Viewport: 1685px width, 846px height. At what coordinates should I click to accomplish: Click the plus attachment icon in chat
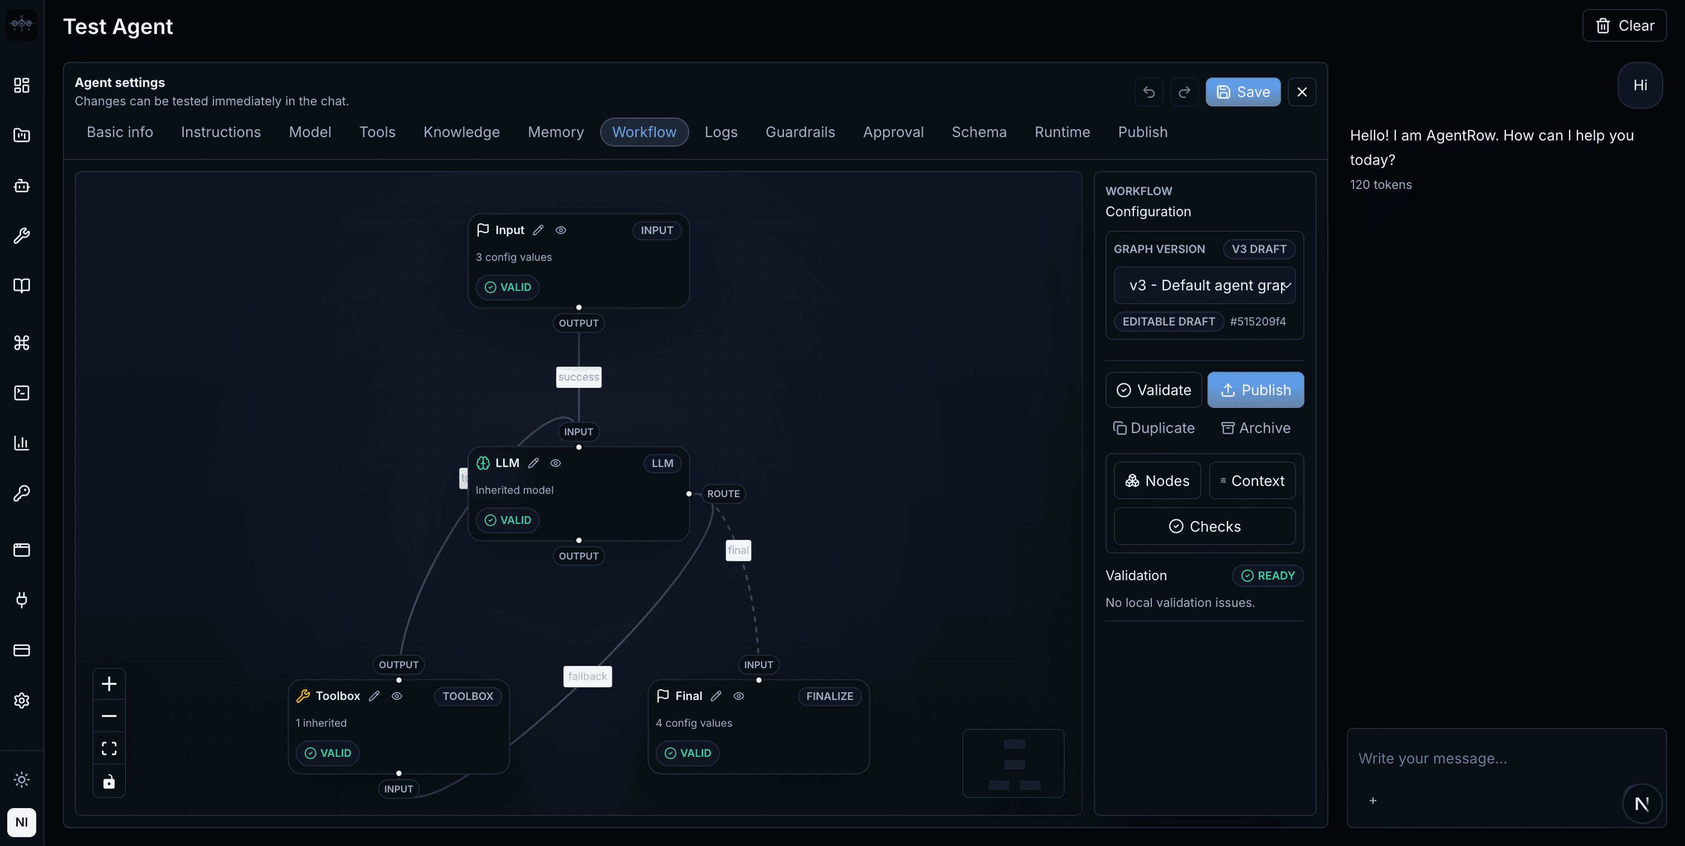[1373, 800]
